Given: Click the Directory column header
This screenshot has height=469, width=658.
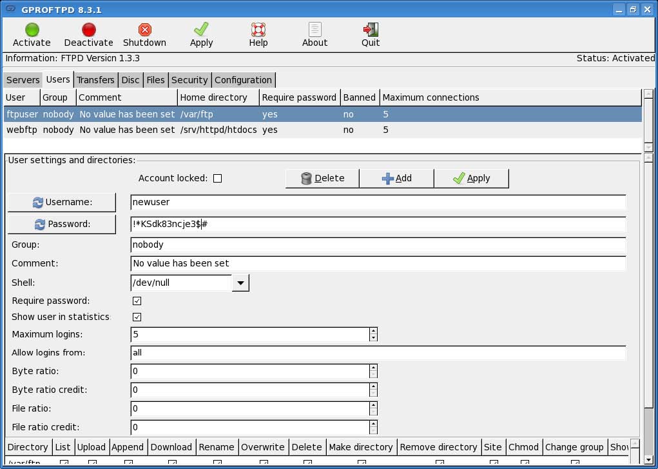Looking at the screenshot, I should [x=28, y=447].
